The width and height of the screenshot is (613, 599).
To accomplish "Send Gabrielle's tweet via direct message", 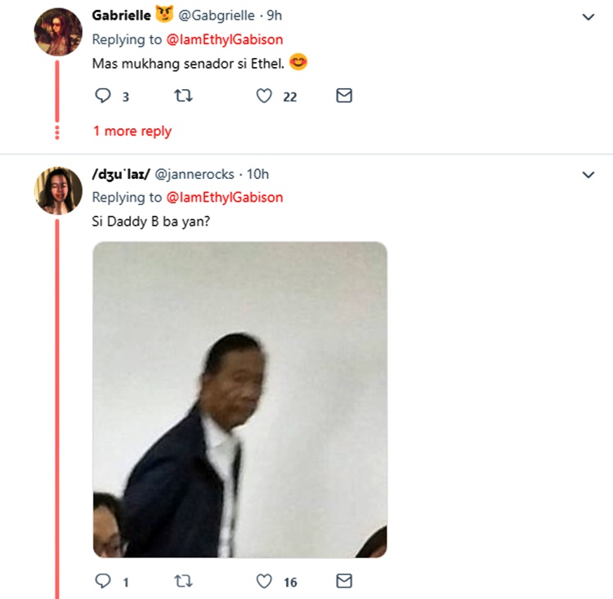I will 344,96.
